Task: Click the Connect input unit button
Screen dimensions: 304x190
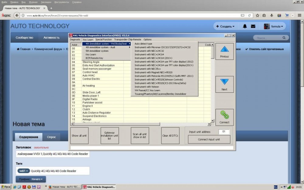Action: click(x=209, y=140)
